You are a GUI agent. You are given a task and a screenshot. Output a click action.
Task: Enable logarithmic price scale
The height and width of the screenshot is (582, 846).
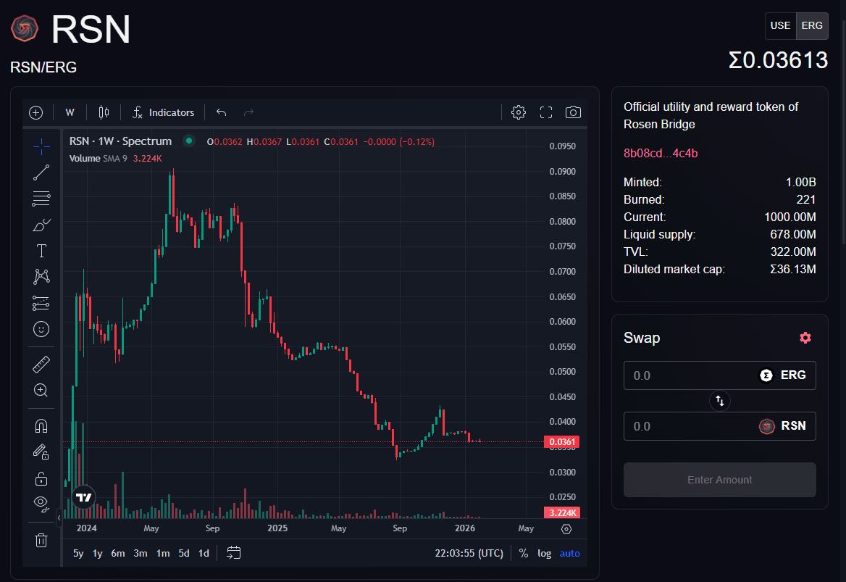point(544,553)
